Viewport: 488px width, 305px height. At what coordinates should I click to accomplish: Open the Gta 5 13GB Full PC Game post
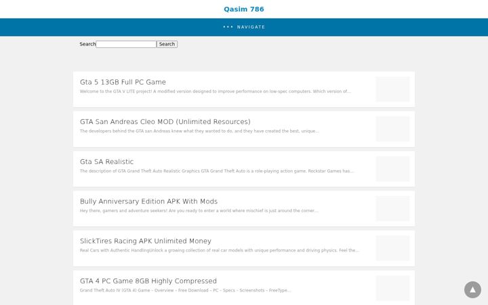click(x=123, y=82)
